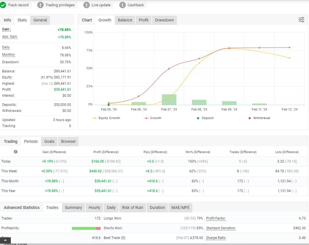Click This Week's profit value $440.62

(x=95, y=171)
